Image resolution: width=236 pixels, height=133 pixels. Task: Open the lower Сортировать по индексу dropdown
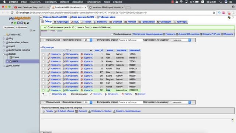click(181, 102)
